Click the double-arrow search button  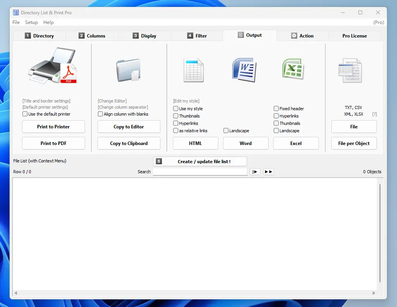(x=268, y=172)
